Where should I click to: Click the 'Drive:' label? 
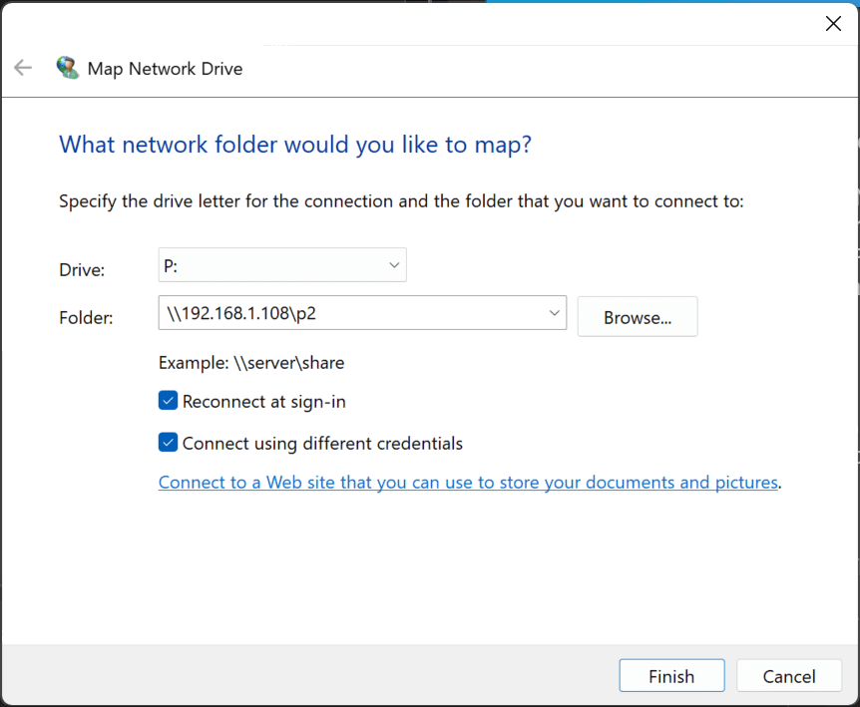[x=82, y=270]
